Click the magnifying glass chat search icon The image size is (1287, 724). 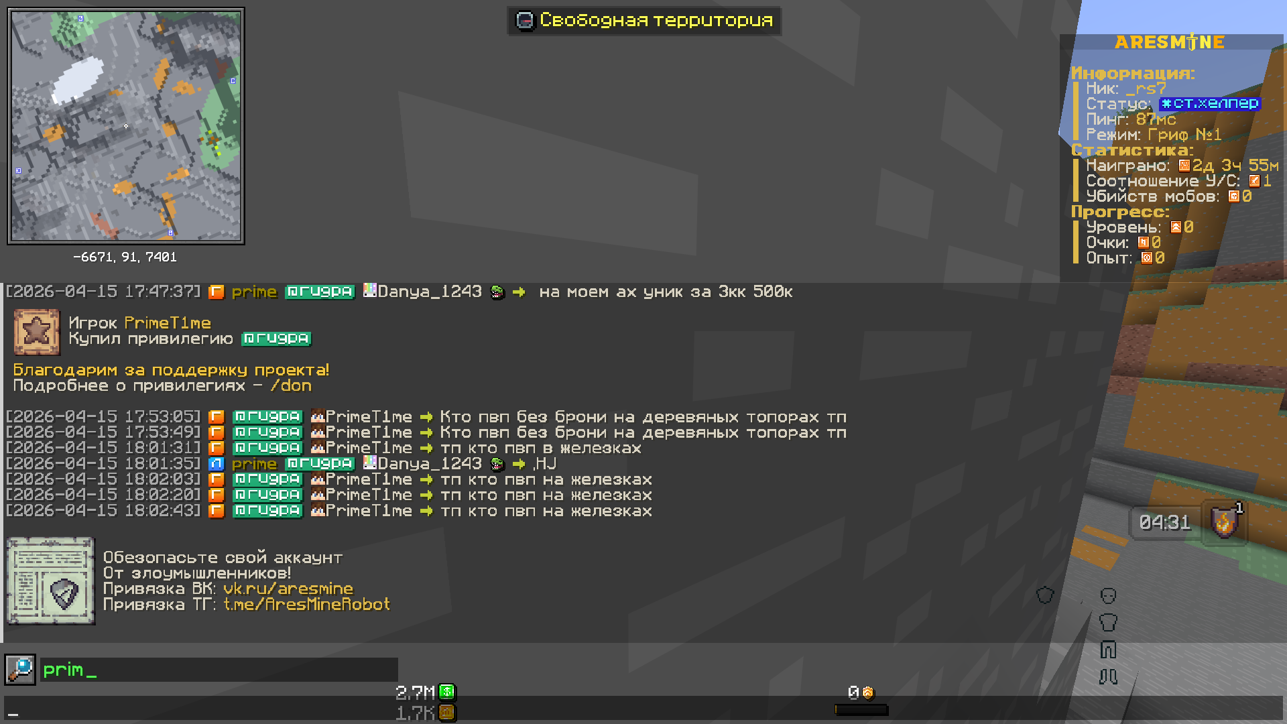click(x=20, y=669)
